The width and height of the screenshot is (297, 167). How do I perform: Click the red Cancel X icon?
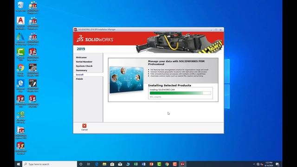[x=84, y=126]
